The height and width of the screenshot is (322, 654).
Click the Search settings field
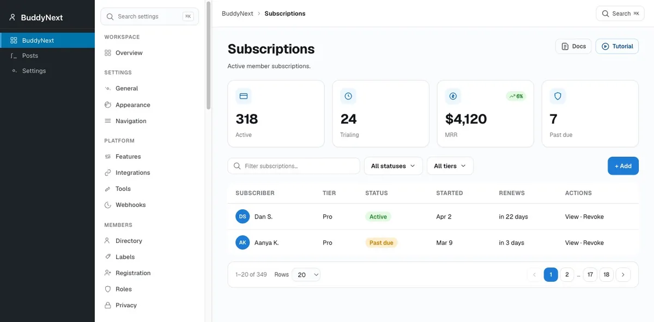(x=149, y=16)
